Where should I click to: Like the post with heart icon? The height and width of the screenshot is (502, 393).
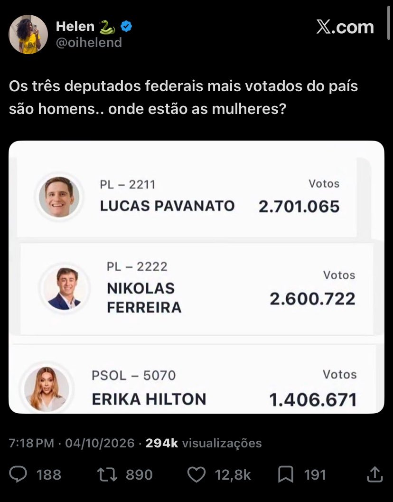pos(196,474)
